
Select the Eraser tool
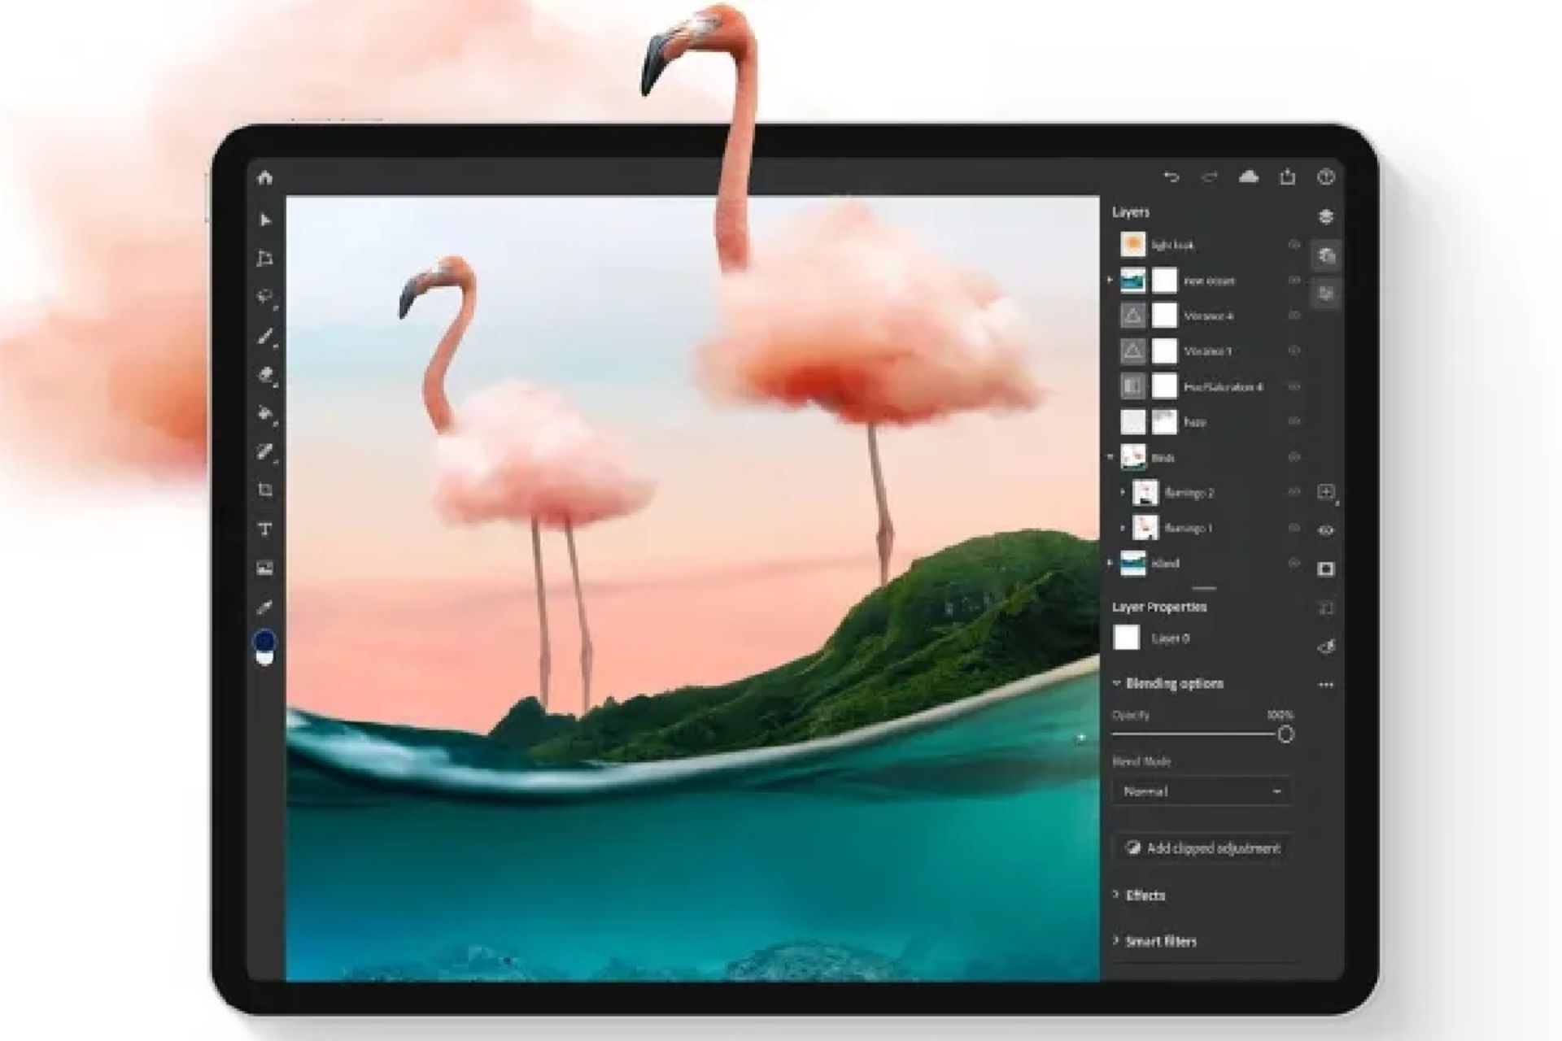265,375
